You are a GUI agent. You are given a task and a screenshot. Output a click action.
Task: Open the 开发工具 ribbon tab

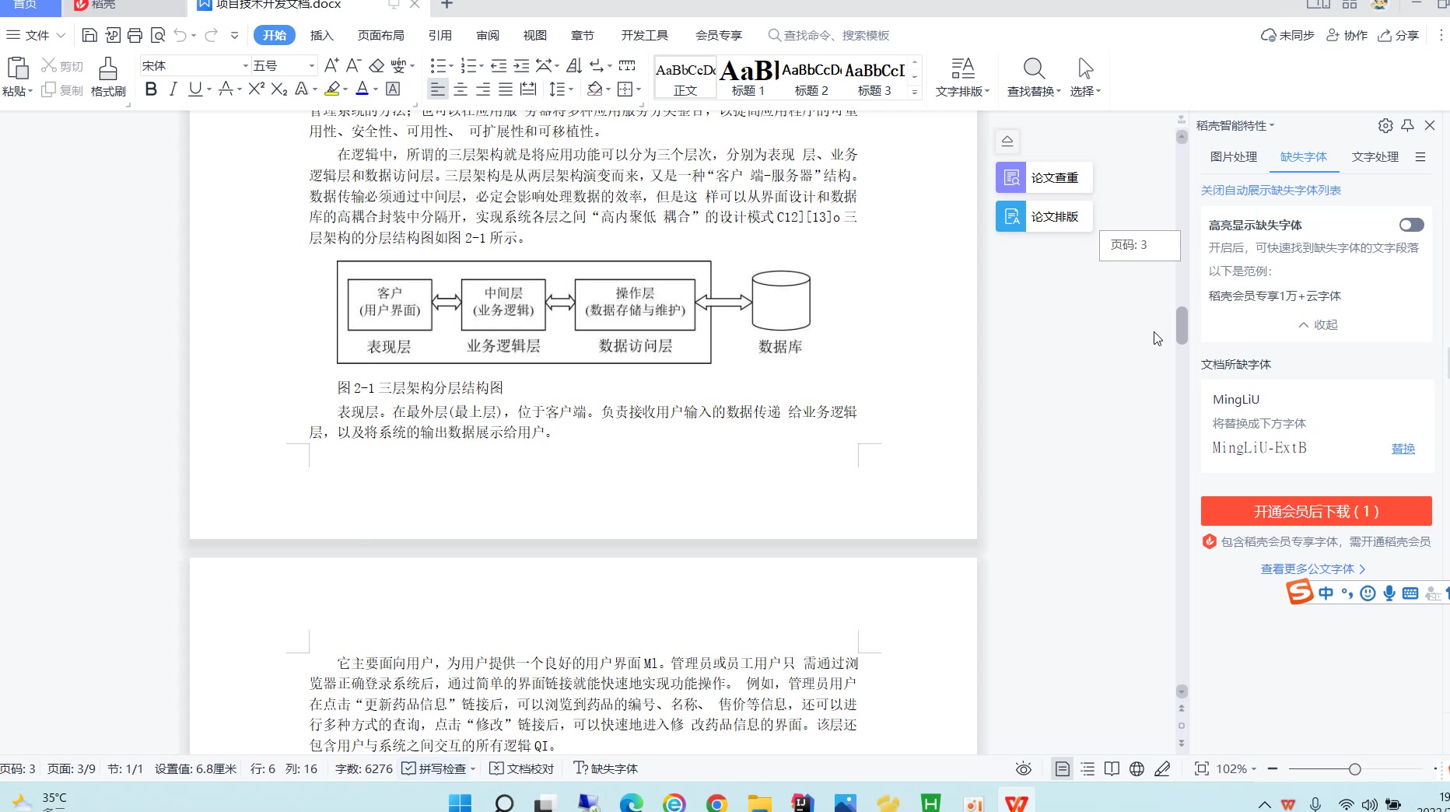(645, 35)
